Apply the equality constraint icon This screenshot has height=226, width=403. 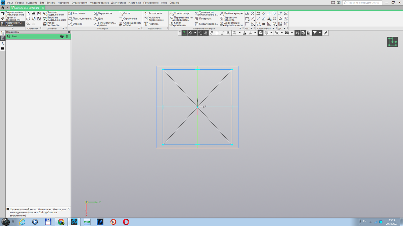[x=264, y=24]
